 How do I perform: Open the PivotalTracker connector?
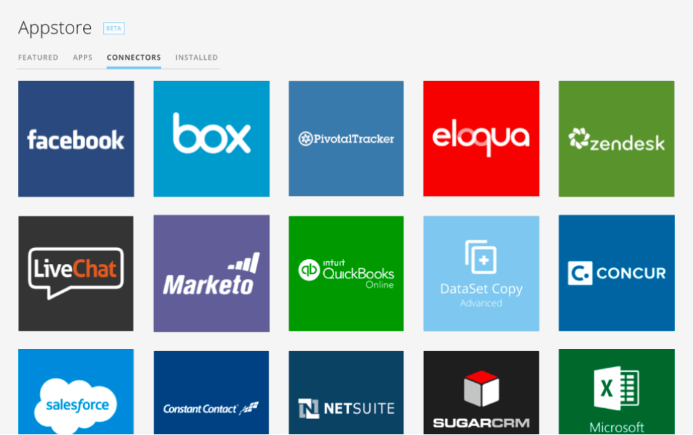(346, 139)
